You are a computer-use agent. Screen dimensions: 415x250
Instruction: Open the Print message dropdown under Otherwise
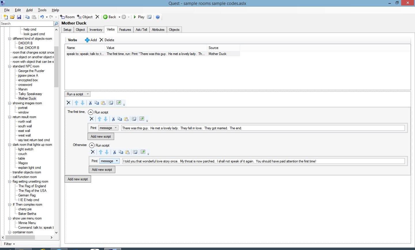tap(109, 161)
